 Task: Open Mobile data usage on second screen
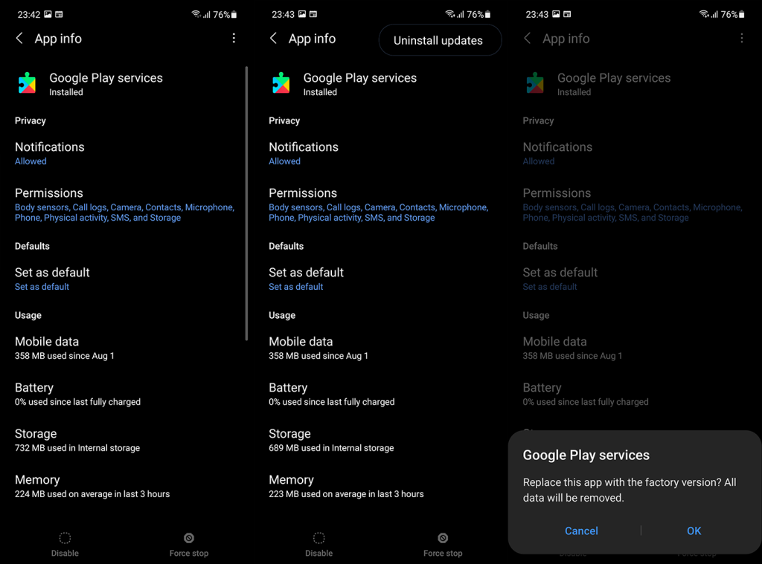380,348
